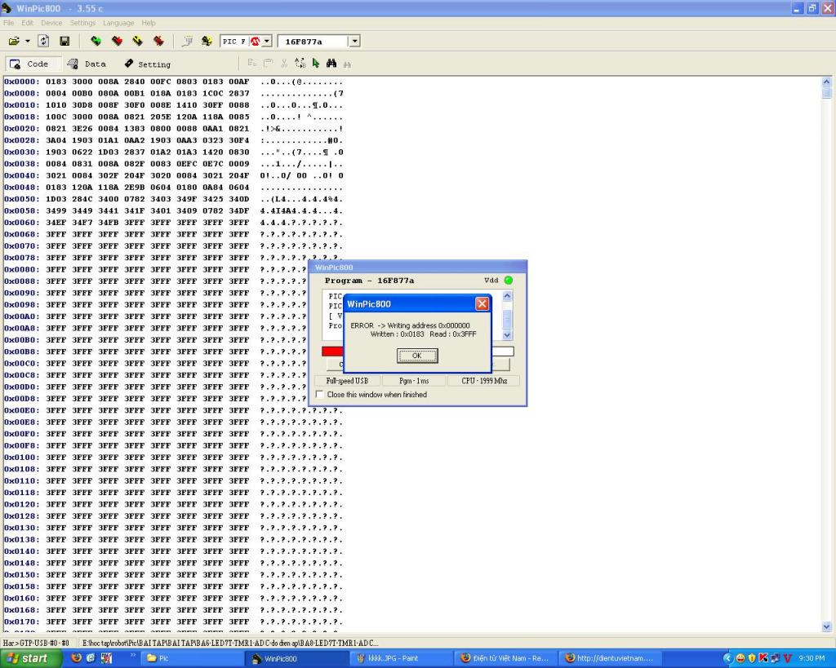Click the green Vdd indicator light
This screenshot has height=668, width=836.
click(x=508, y=281)
